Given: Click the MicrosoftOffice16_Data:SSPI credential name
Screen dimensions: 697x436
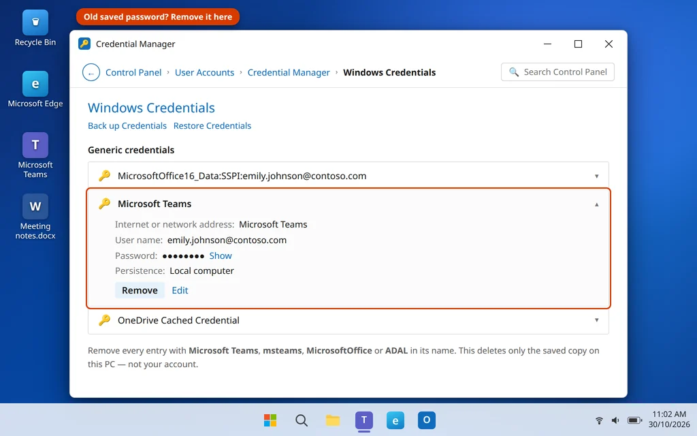Looking at the screenshot, I should click(x=242, y=176).
